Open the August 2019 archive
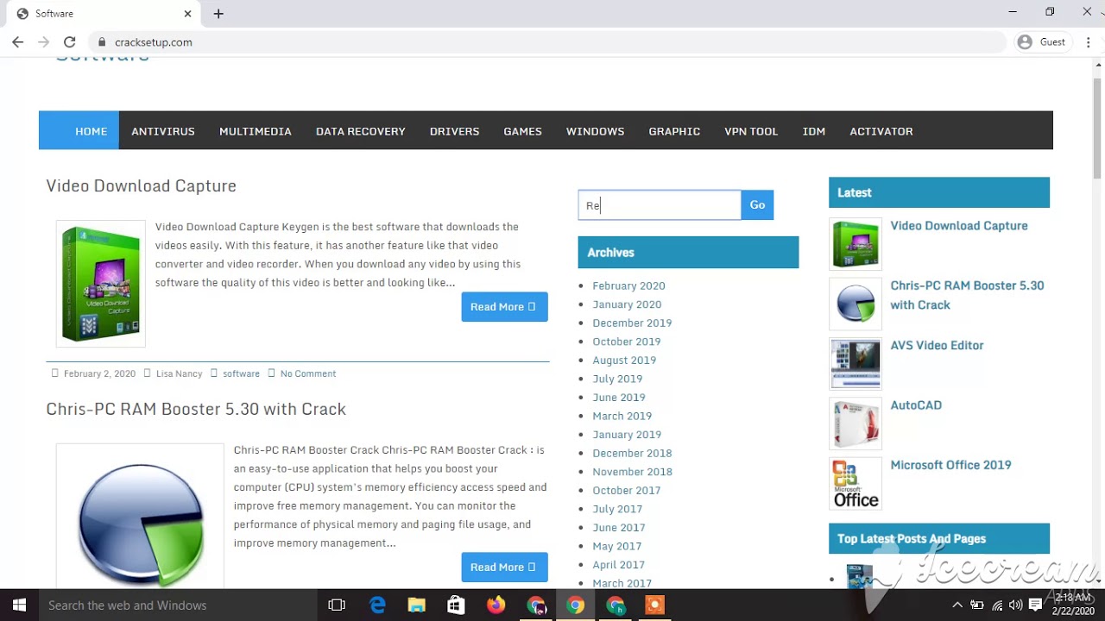This screenshot has width=1105, height=621. click(624, 361)
